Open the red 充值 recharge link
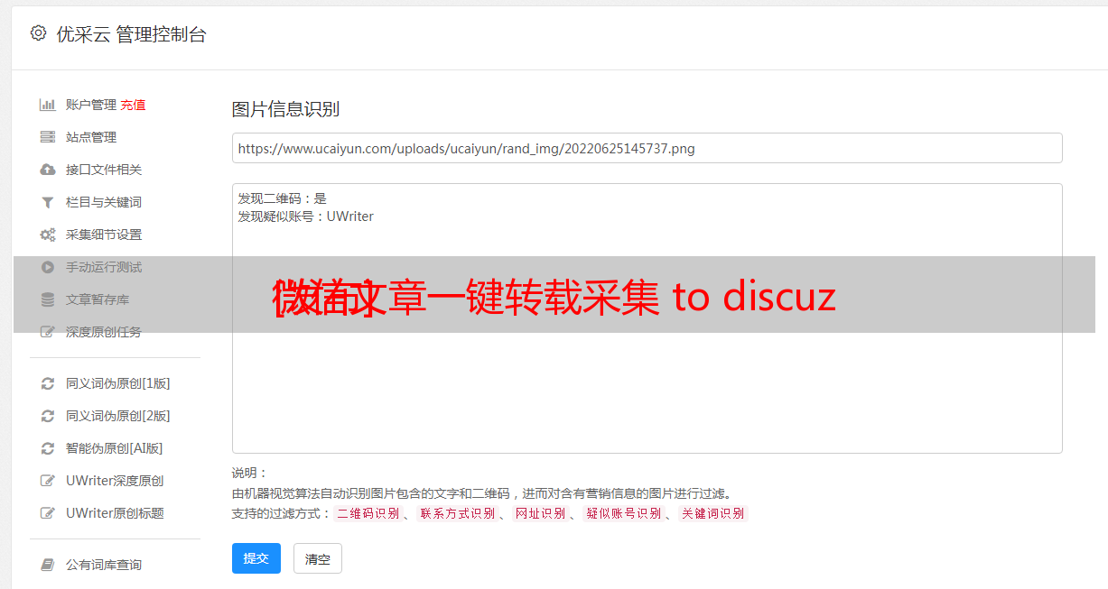The height and width of the screenshot is (589, 1108). pos(133,105)
